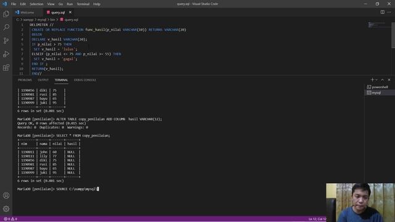Click the lily row in terminal table
The width and height of the screenshot is (395, 222).
(x=49, y=156)
